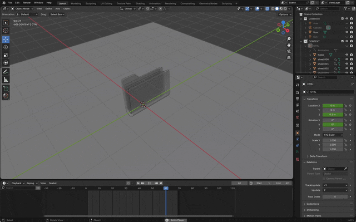Choose the Annotate pencil tool
Viewport: 356px width, 222px height.
click(6, 72)
